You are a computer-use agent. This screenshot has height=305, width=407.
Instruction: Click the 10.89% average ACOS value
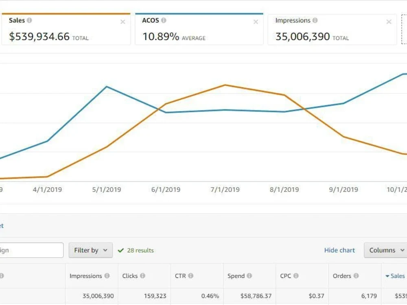click(x=161, y=37)
